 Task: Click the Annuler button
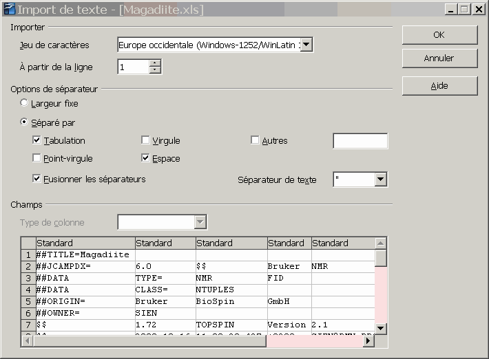pyautogui.click(x=439, y=58)
